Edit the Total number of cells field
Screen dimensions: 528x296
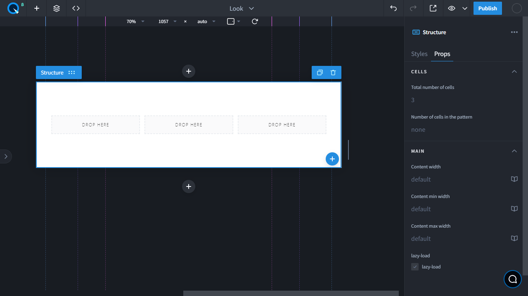pyautogui.click(x=464, y=100)
